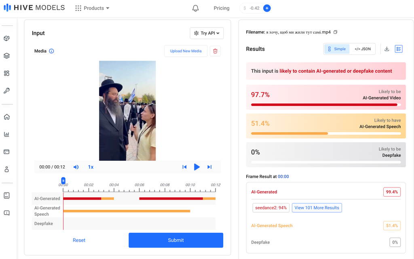Screen dimensions: 414x259
Task: Open the Pricing page
Action: tap(222, 8)
